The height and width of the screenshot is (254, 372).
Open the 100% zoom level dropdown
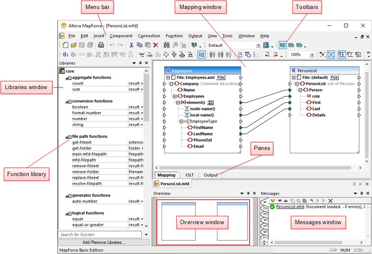312,55
